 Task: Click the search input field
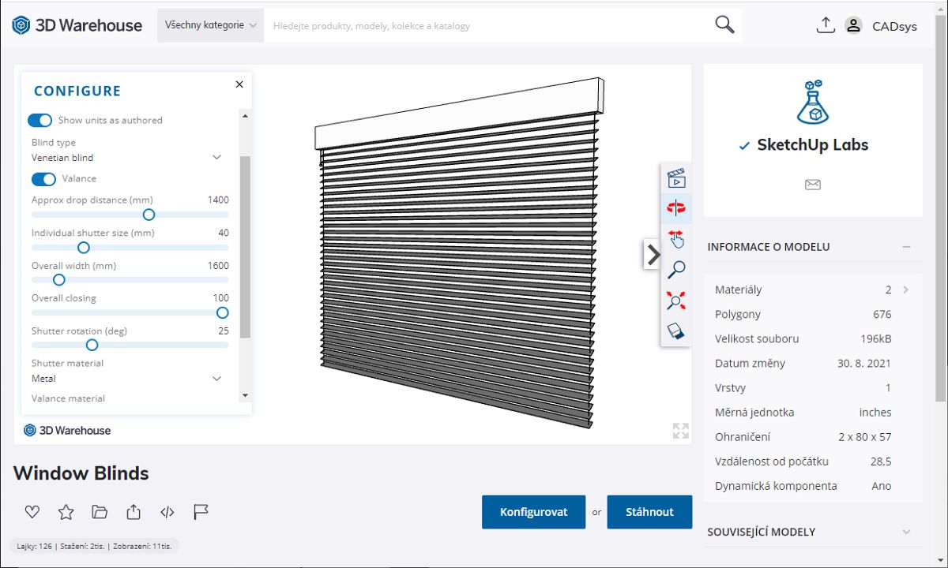486,26
